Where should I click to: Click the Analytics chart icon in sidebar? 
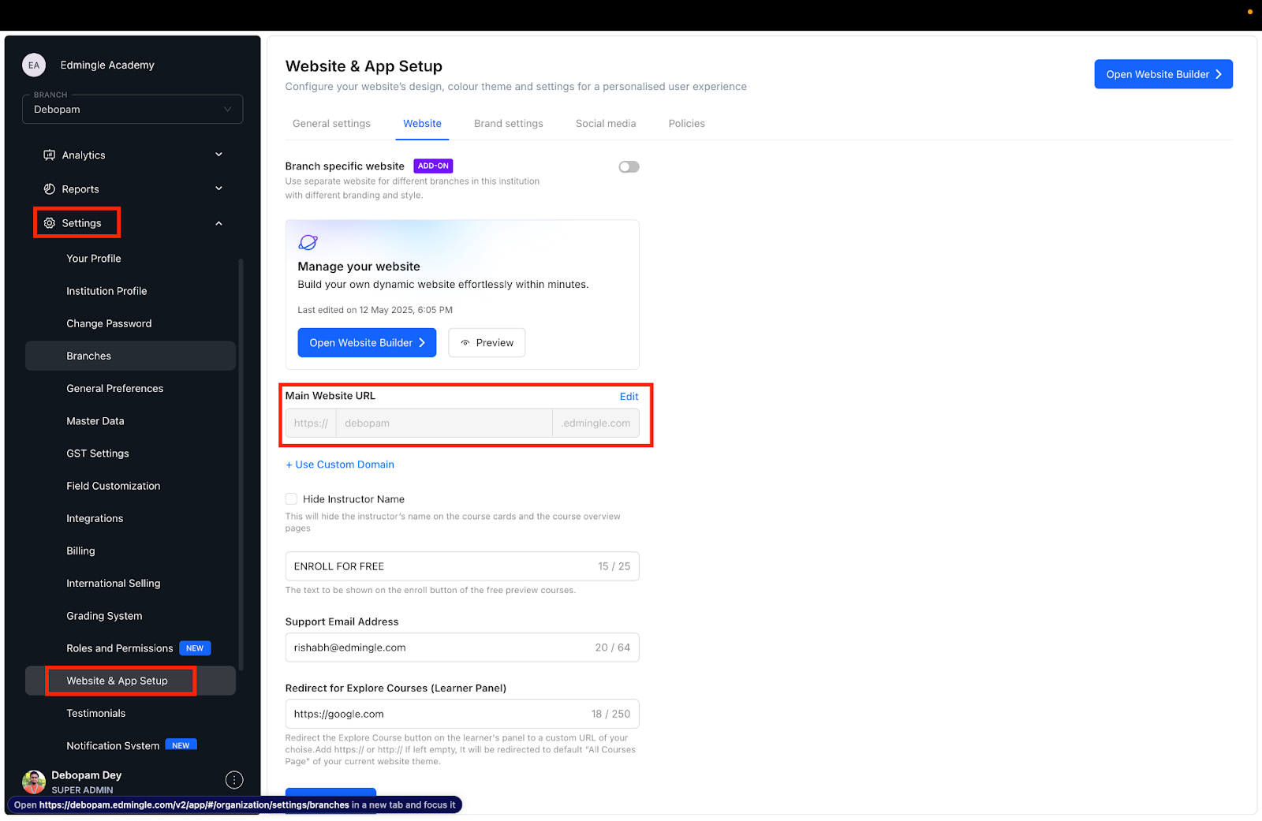coord(49,155)
